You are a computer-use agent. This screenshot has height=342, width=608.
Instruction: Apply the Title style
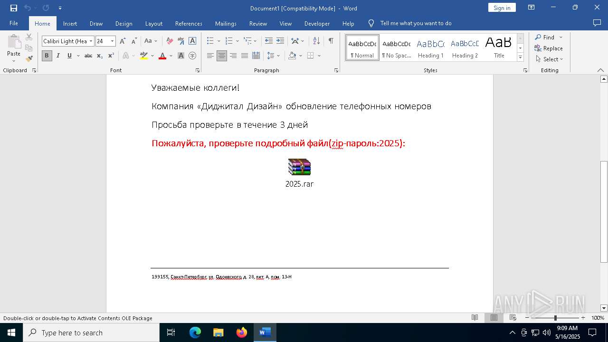pos(499,47)
